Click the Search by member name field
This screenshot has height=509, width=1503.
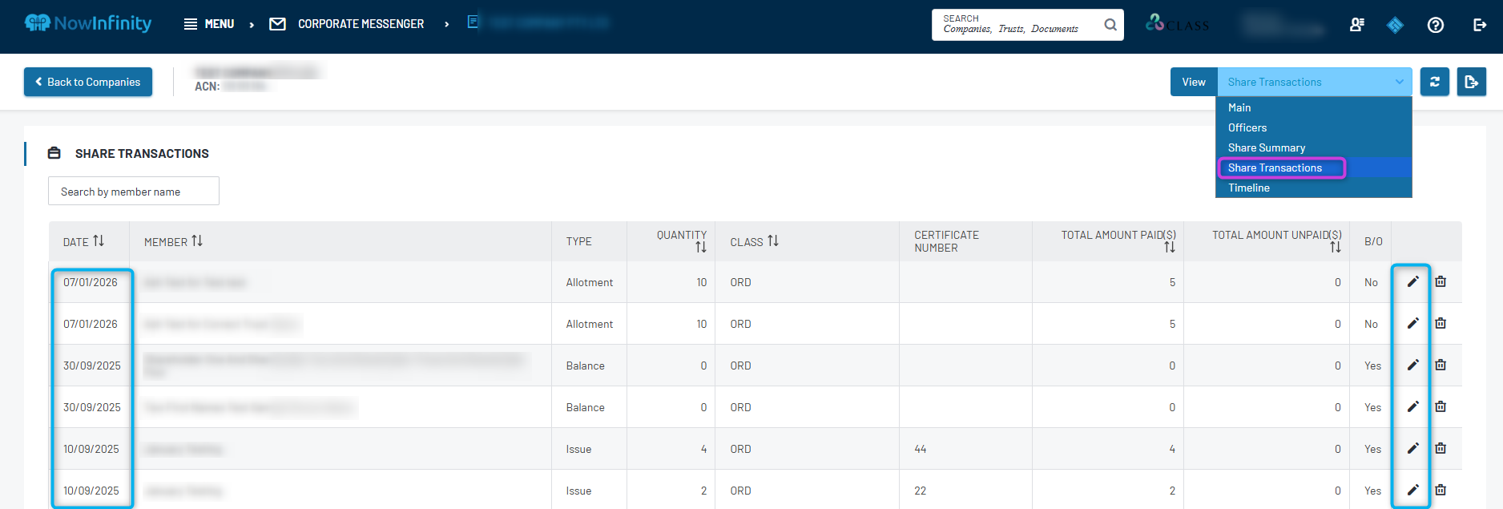point(134,191)
